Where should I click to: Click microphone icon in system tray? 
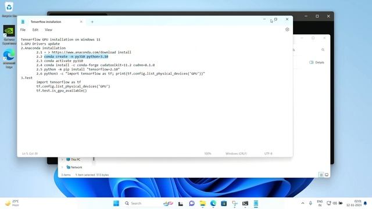310,203
